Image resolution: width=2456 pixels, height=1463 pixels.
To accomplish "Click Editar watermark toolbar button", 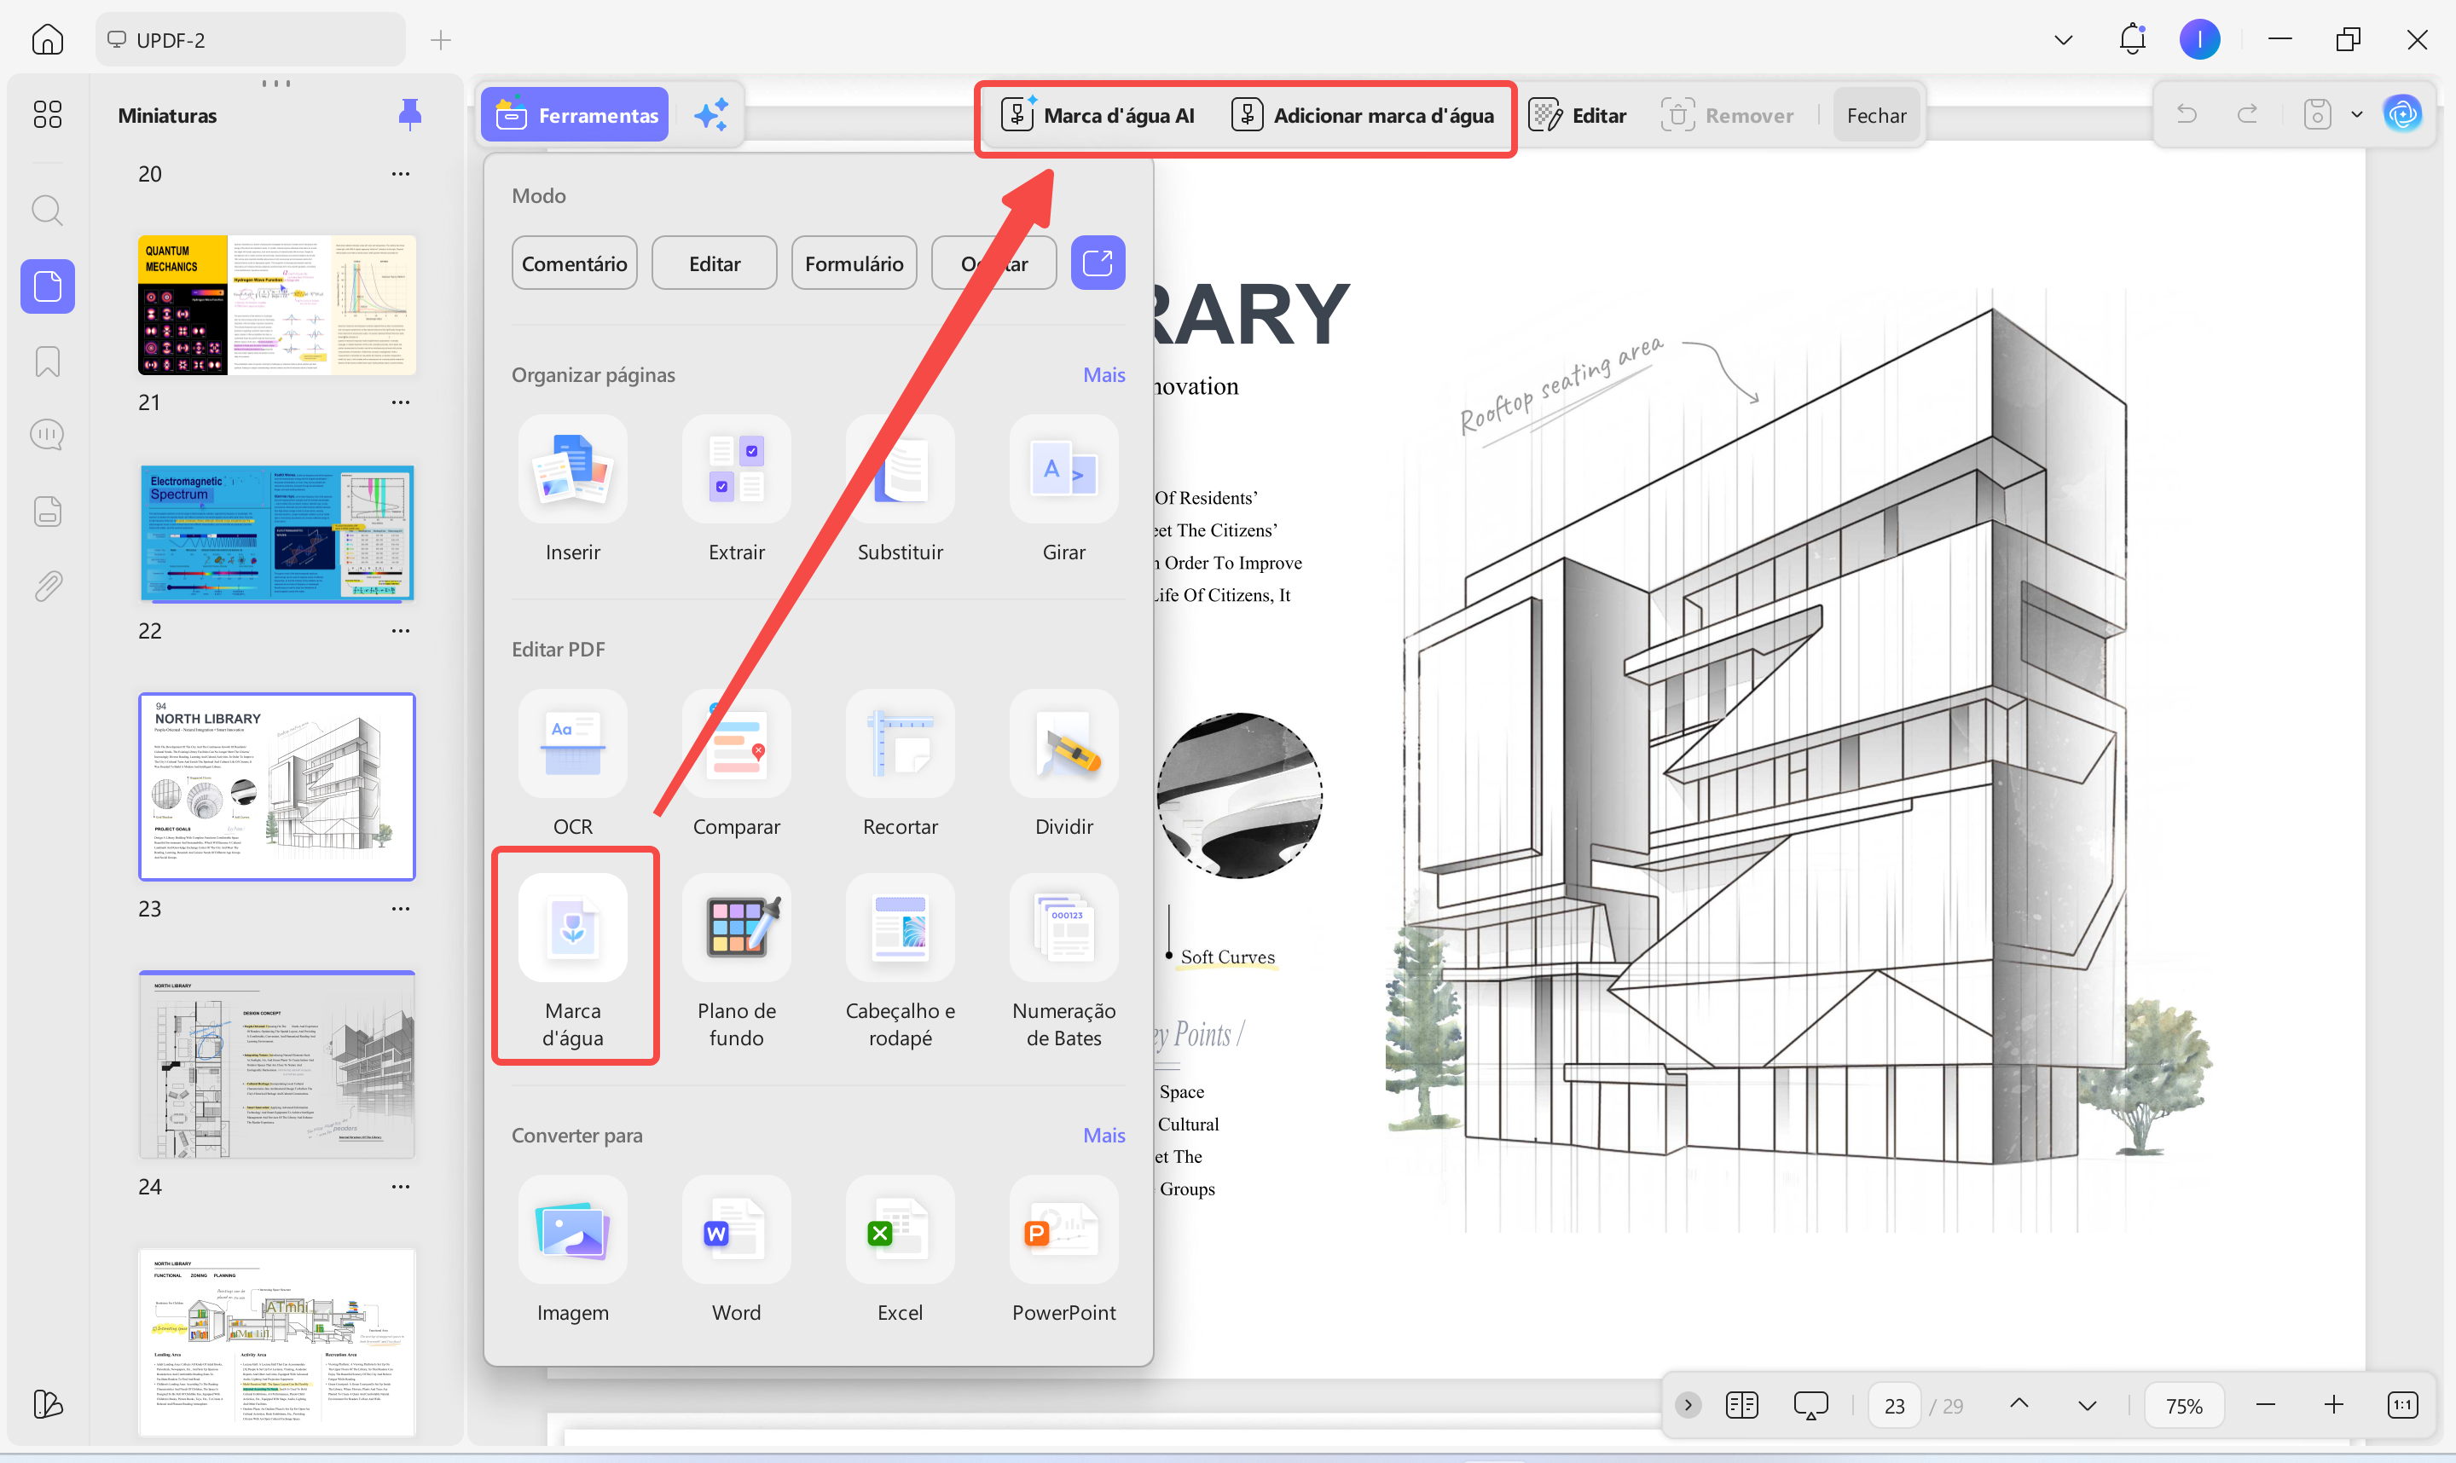I will 1578,115.
